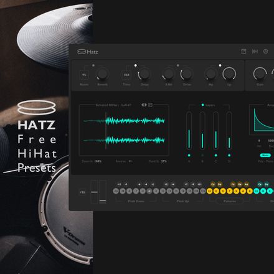Click layer A volume slider
Screen dimensions: 274x274
pos(189,130)
